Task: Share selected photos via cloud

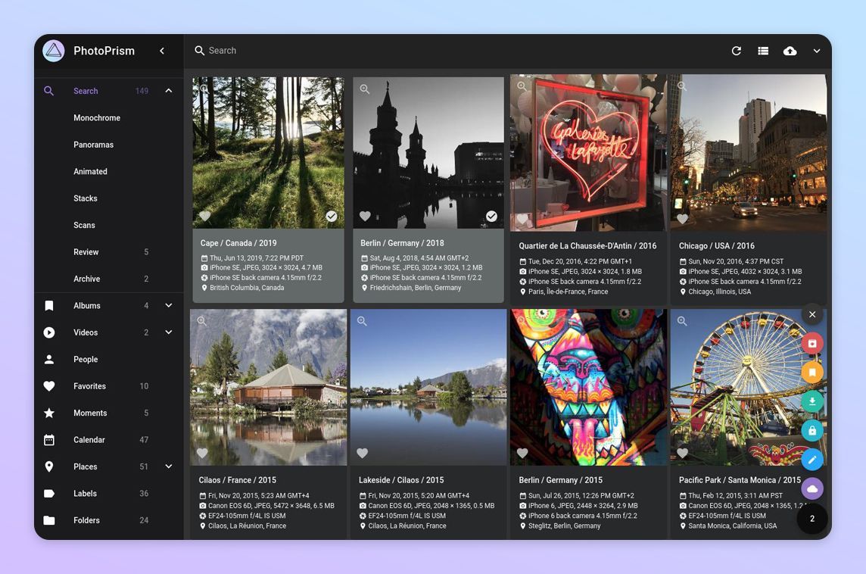Action: [812, 488]
